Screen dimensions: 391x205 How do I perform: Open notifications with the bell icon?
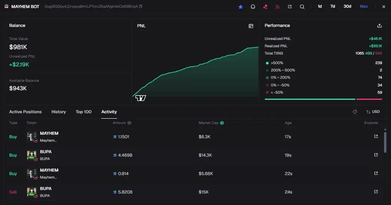click(253, 7)
